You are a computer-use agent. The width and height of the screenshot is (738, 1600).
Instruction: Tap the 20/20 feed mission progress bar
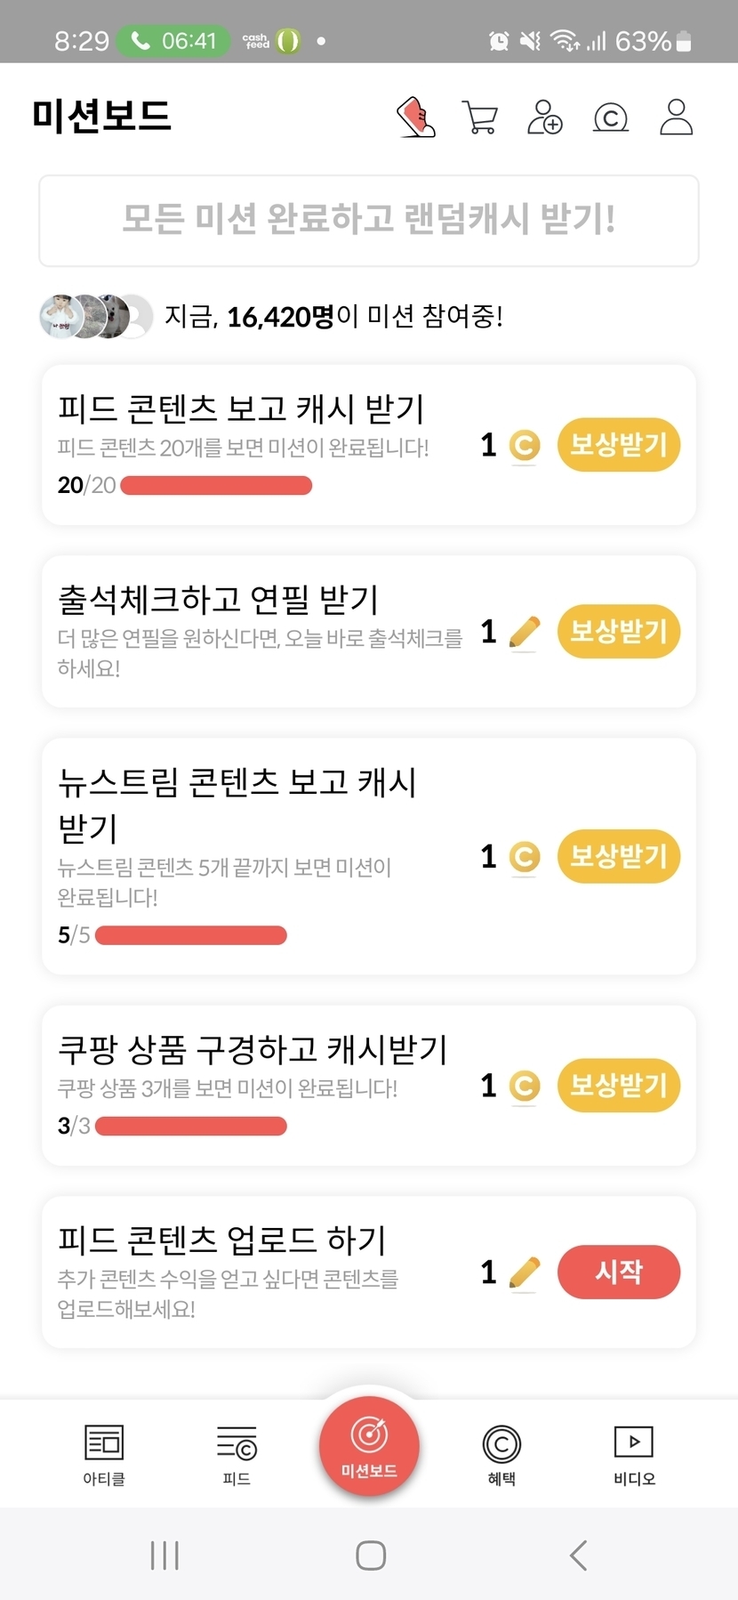click(216, 485)
